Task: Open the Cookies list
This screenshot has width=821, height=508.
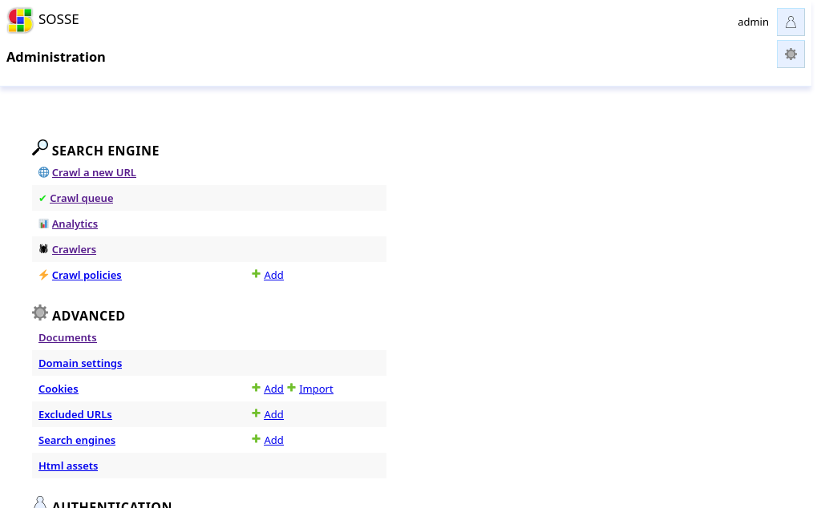Action: tap(58, 389)
